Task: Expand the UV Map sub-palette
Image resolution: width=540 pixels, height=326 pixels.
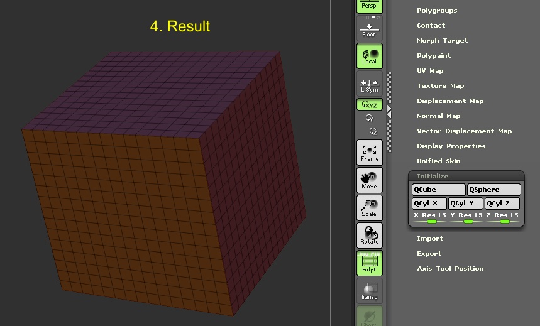Action: click(x=430, y=70)
